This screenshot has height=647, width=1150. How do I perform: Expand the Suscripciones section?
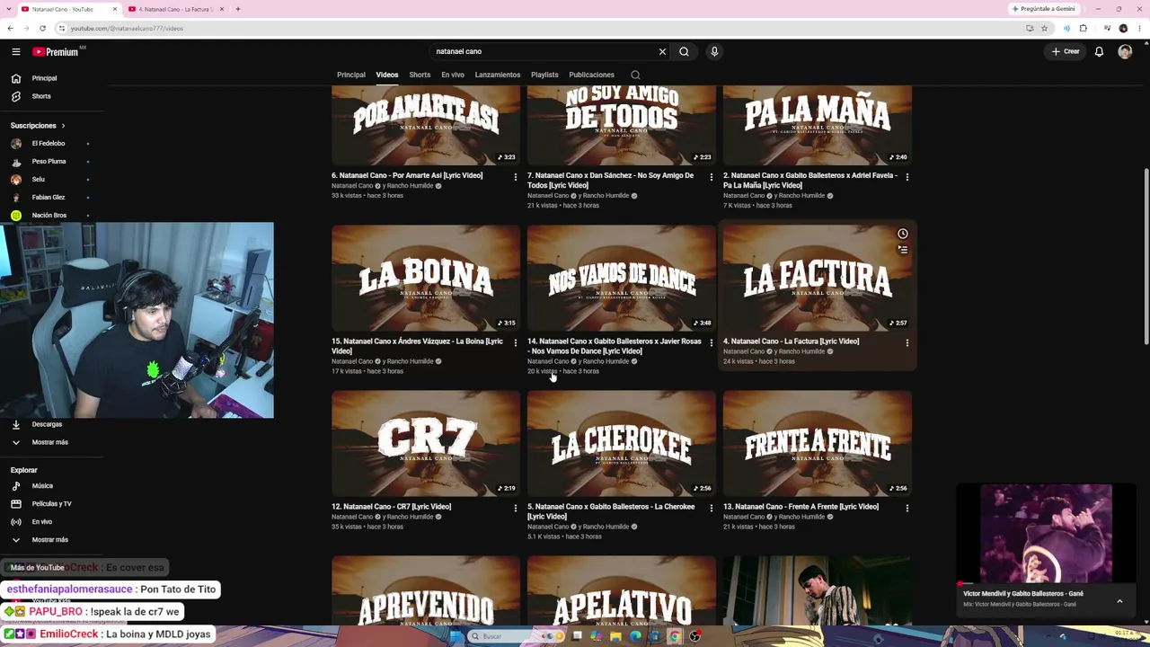38,126
